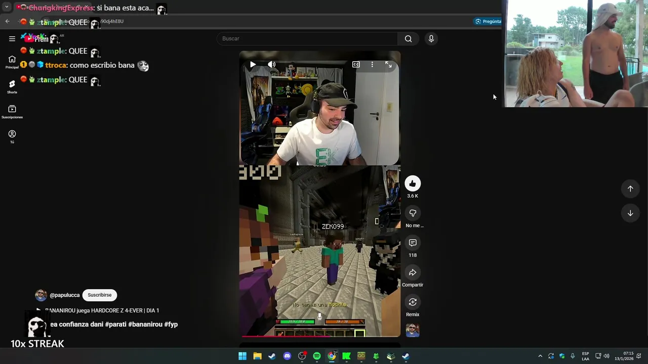Viewport: 648px width, 364px height.
Task: Click the search magnifier button
Action: (408, 38)
